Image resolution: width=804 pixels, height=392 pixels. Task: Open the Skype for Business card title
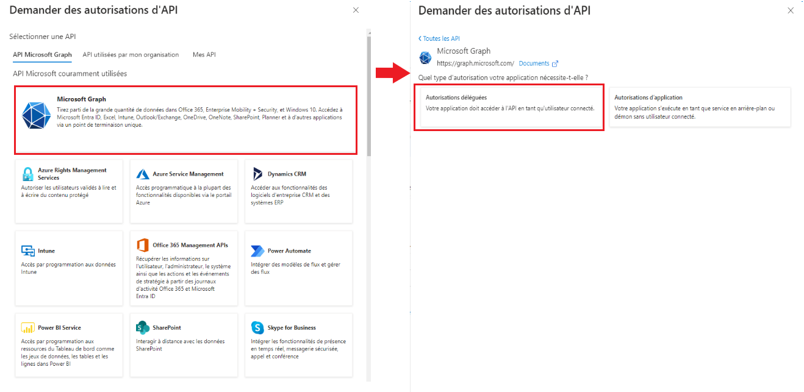(292, 327)
